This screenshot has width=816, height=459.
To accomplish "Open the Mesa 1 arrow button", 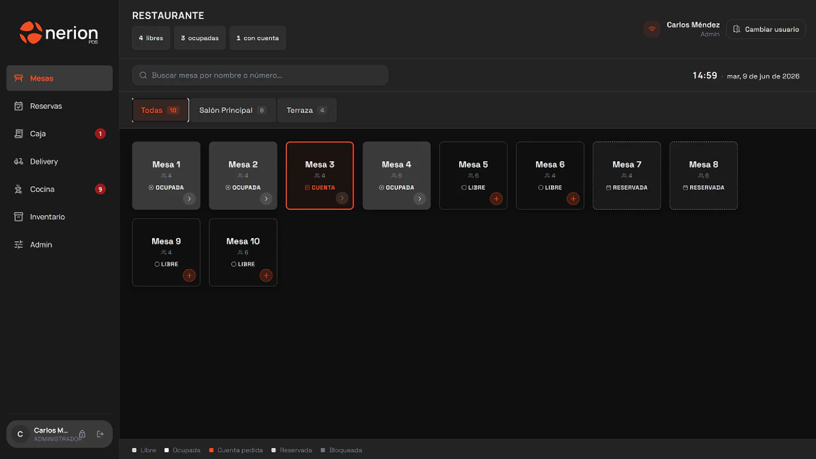I will click(189, 199).
